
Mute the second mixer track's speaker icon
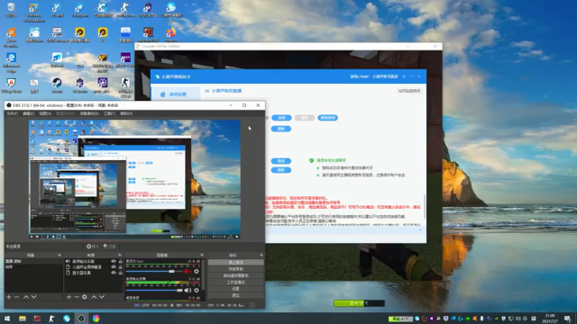click(x=188, y=290)
